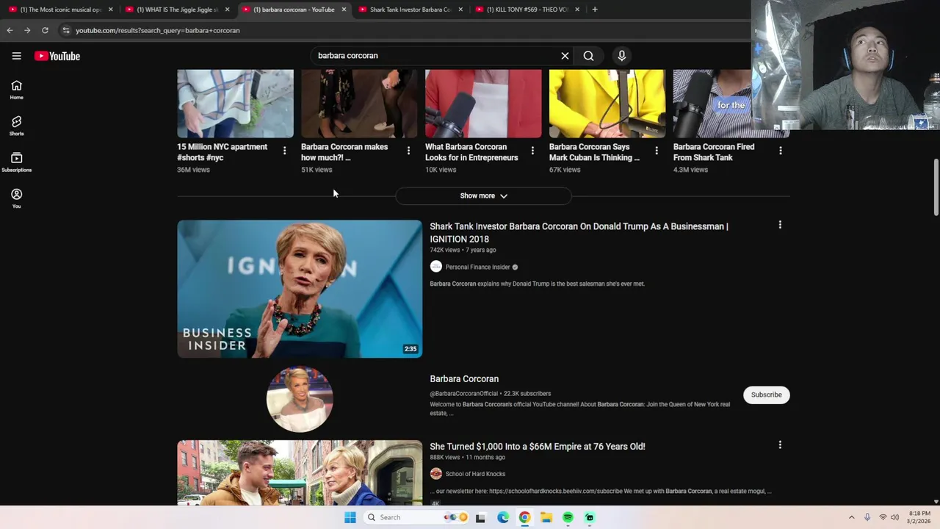Open the You section in sidebar
Screen dimensions: 940x529
click(x=16, y=198)
